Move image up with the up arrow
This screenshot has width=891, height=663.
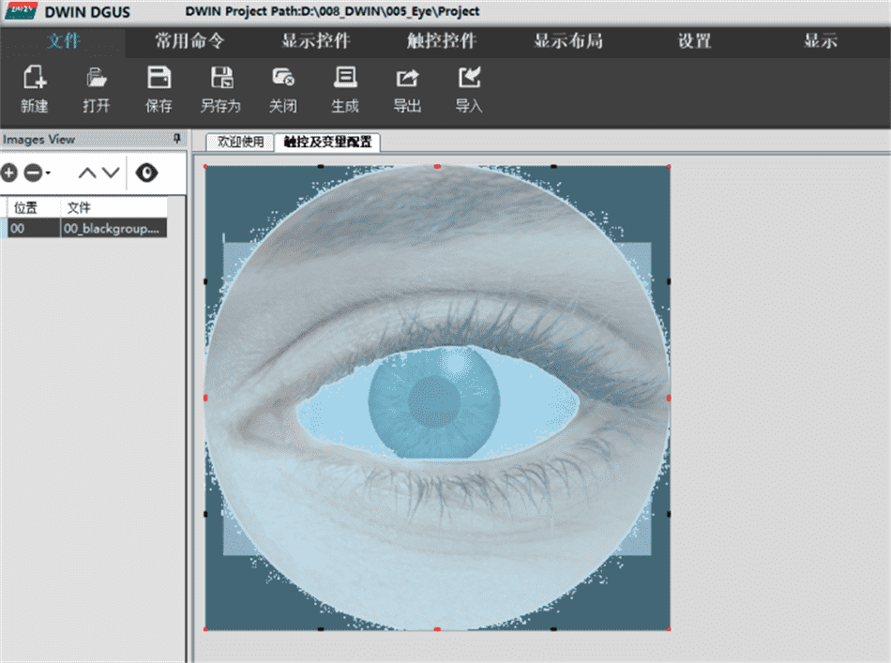point(87,173)
